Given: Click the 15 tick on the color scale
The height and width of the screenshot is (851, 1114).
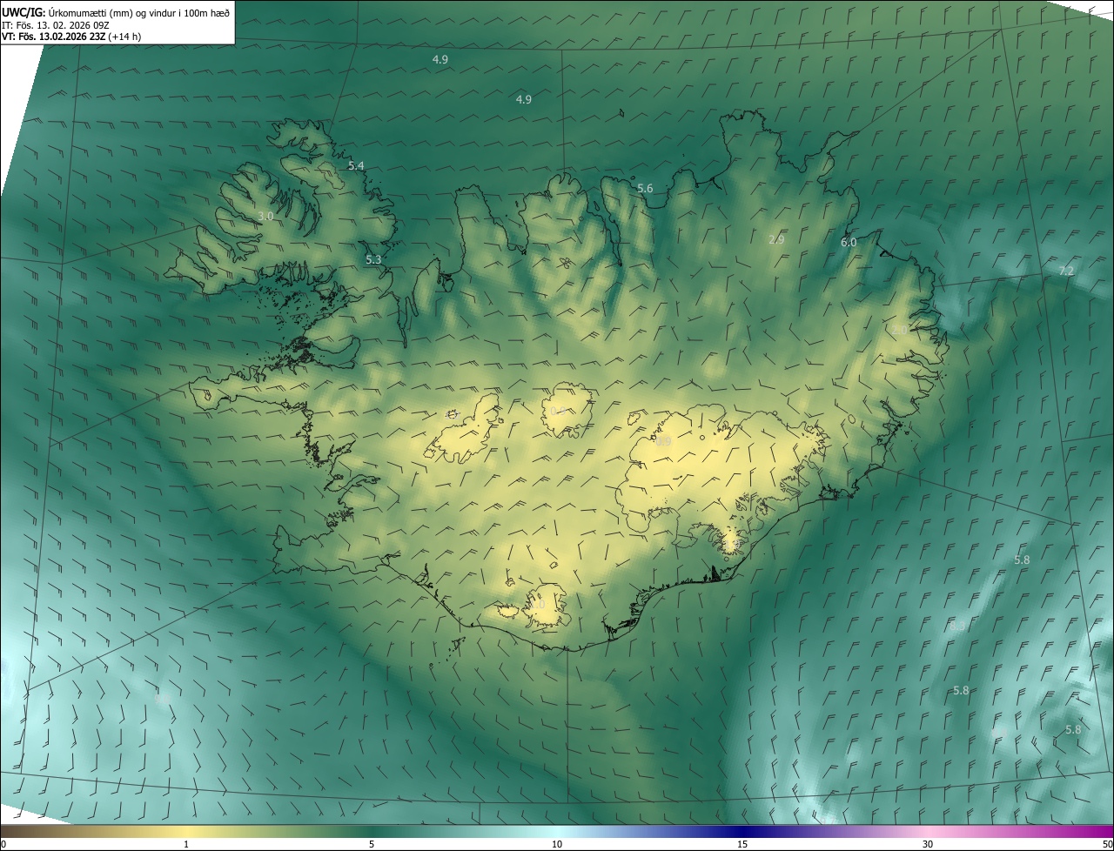Looking at the screenshot, I should click(742, 844).
